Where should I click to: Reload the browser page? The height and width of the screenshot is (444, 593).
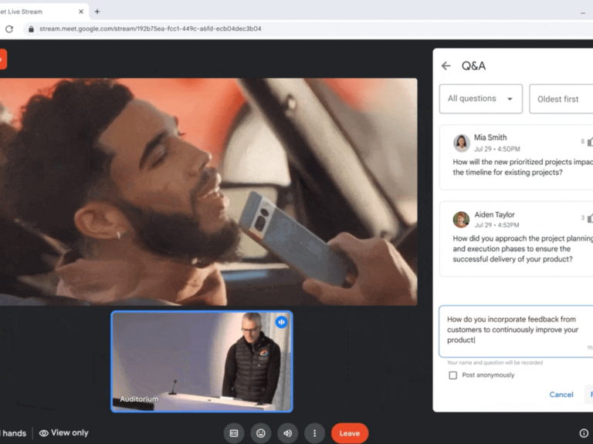[x=9, y=29]
